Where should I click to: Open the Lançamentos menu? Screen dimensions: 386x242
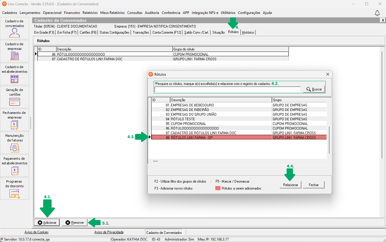(x=30, y=13)
